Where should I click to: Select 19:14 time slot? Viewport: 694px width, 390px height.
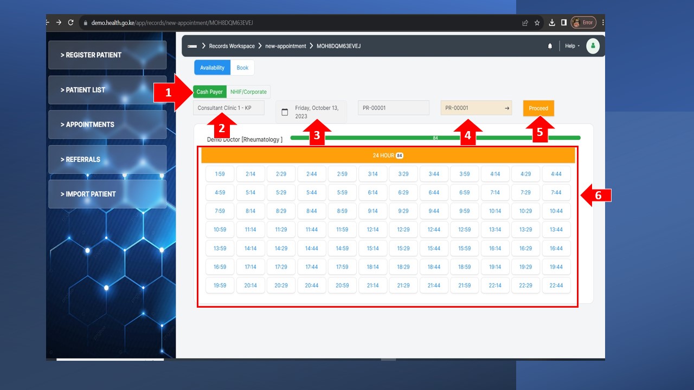pos(495,266)
